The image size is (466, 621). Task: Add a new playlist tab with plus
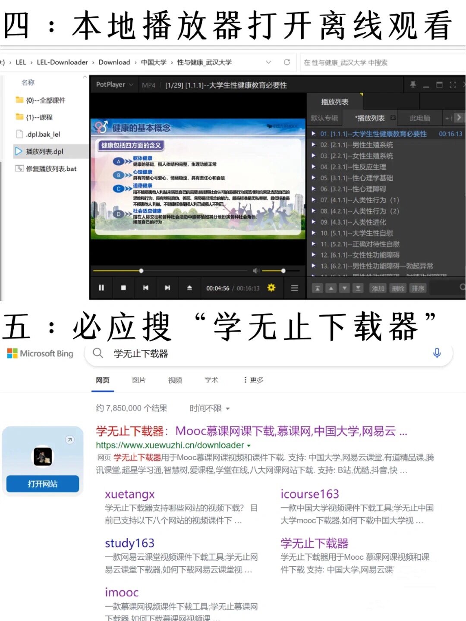[447, 118]
